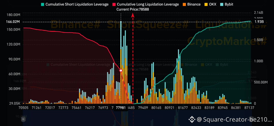
Task: Click the Binance logo near Square-Creator text
Action: [x=192, y=119]
